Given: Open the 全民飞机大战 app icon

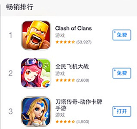Looking at the screenshot, I should tap(36, 73).
